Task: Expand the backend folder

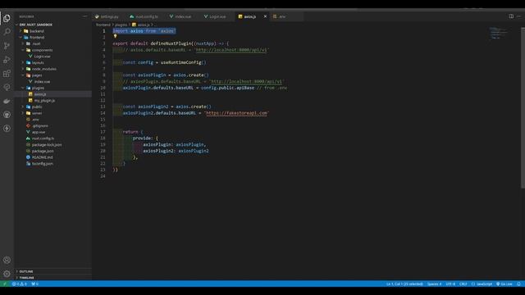Action: 36,31
